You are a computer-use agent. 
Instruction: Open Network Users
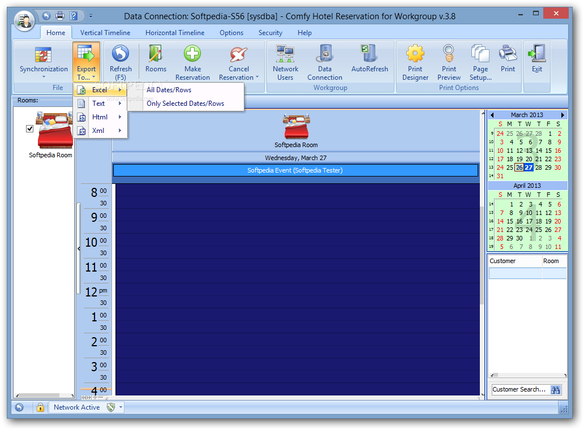[285, 62]
